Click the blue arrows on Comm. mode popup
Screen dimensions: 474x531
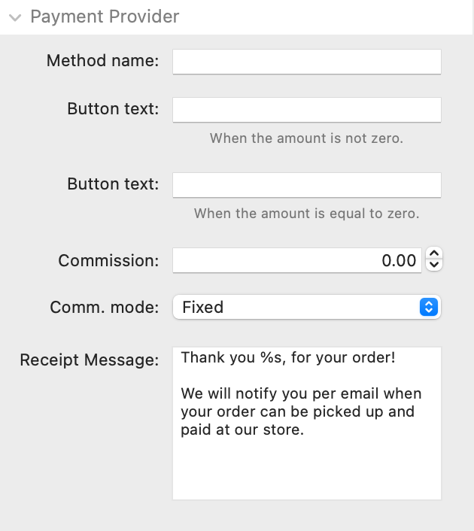click(x=428, y=307)
